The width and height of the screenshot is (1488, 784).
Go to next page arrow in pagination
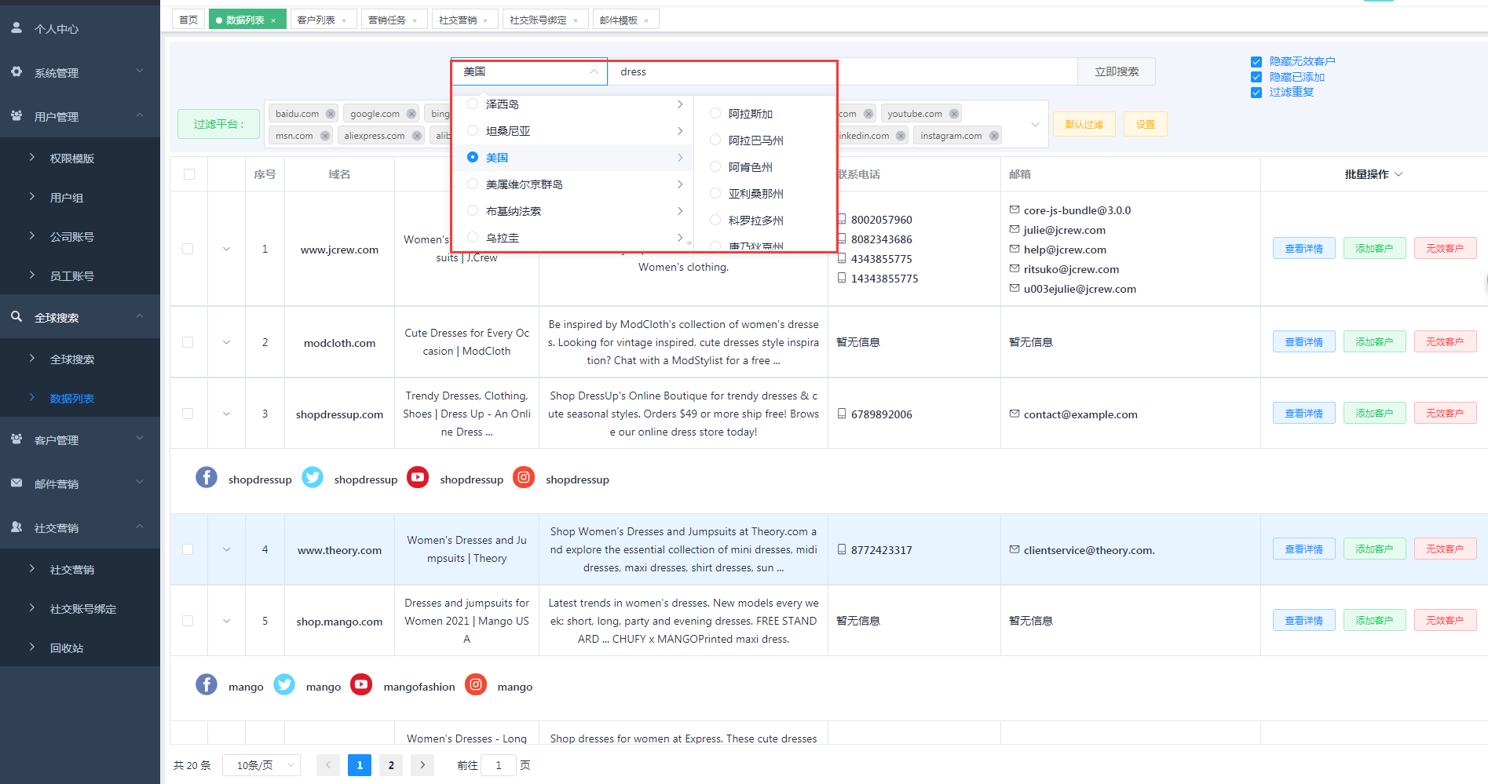click(x=422, y=764)
